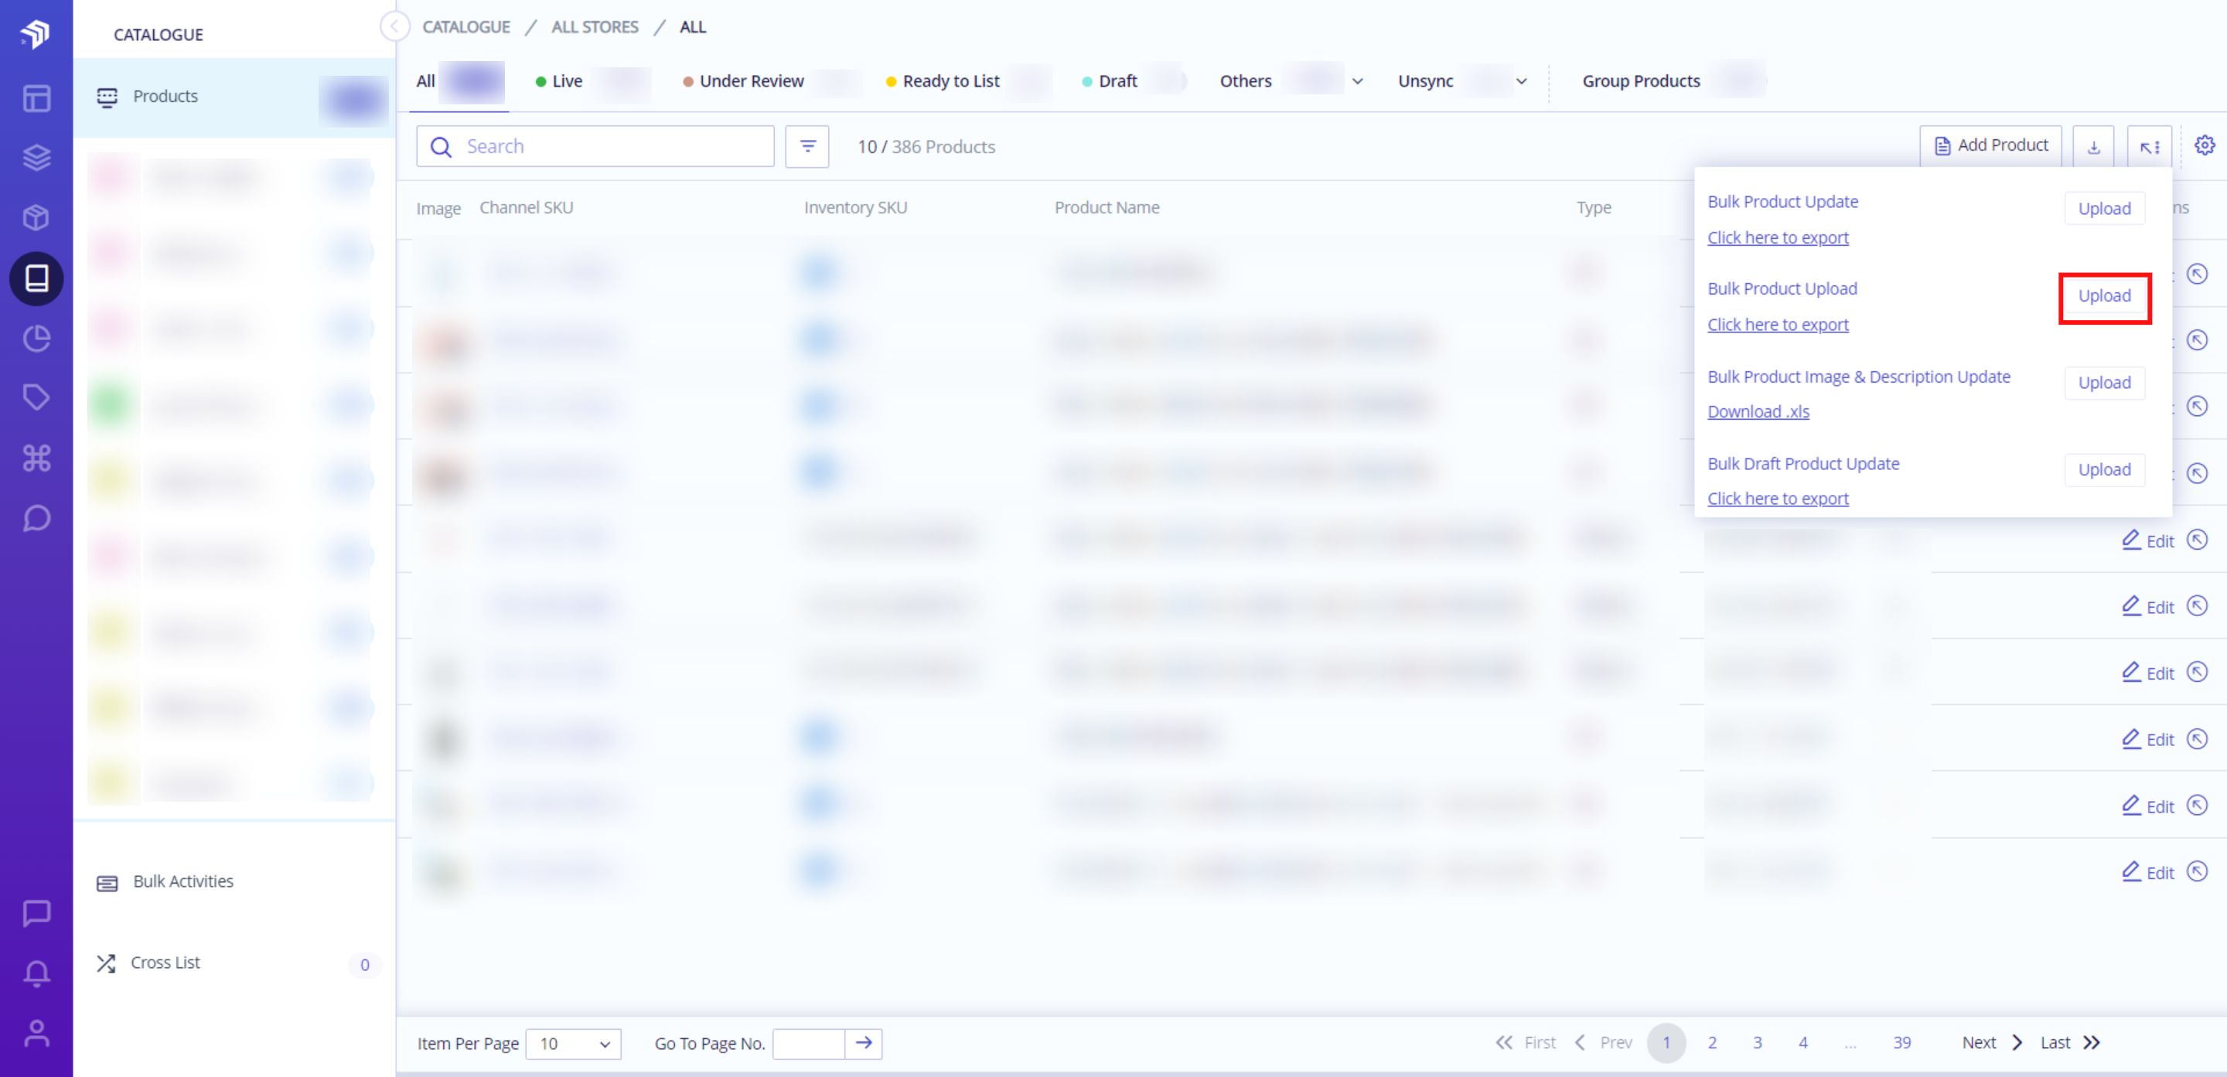
Task: Click the circular arrow icon in last product row
Action: (x=2198, y=871)
